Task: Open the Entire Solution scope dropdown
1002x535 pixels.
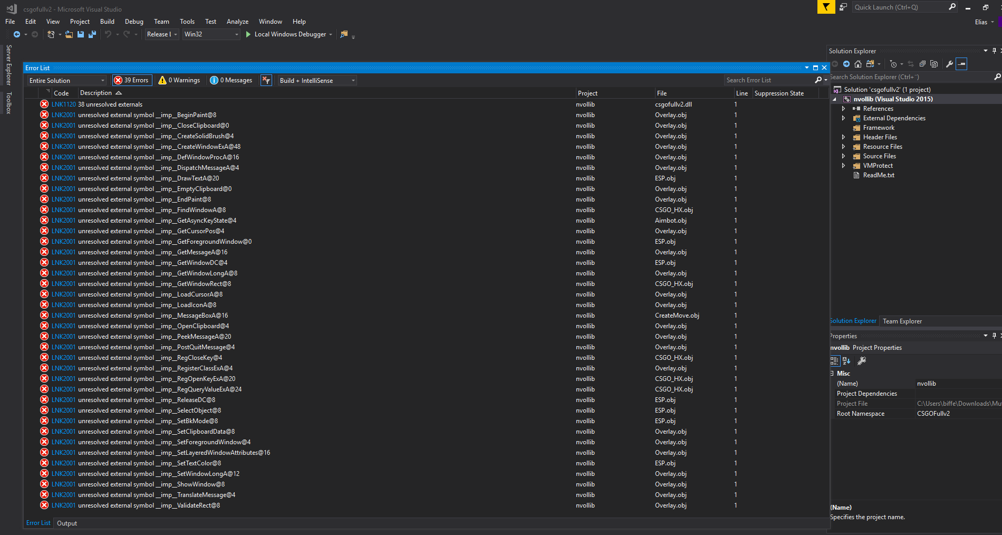Action: pos(67,80)
